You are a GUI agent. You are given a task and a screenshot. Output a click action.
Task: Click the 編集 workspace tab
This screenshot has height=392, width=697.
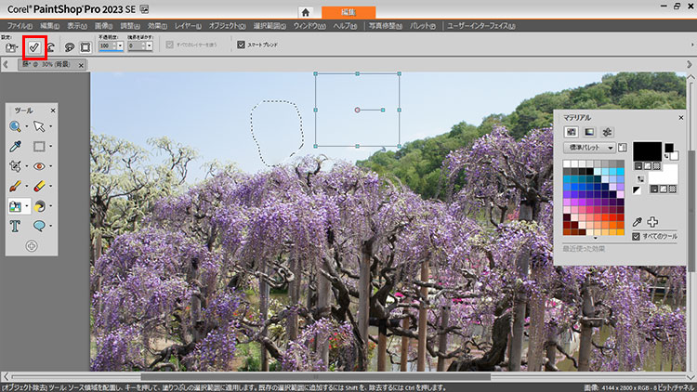(x=348, y=11)
